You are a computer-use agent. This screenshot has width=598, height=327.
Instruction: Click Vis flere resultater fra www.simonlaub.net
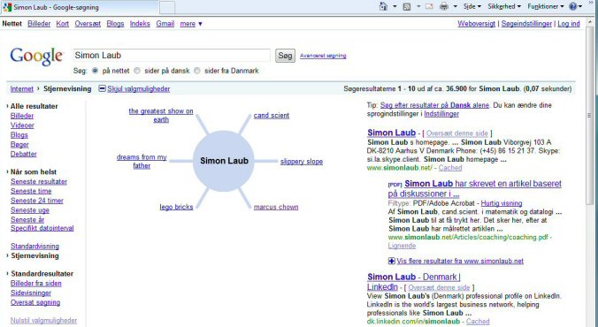point(460,261)
